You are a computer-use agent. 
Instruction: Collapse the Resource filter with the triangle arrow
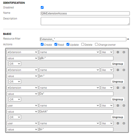coord(128,39)
